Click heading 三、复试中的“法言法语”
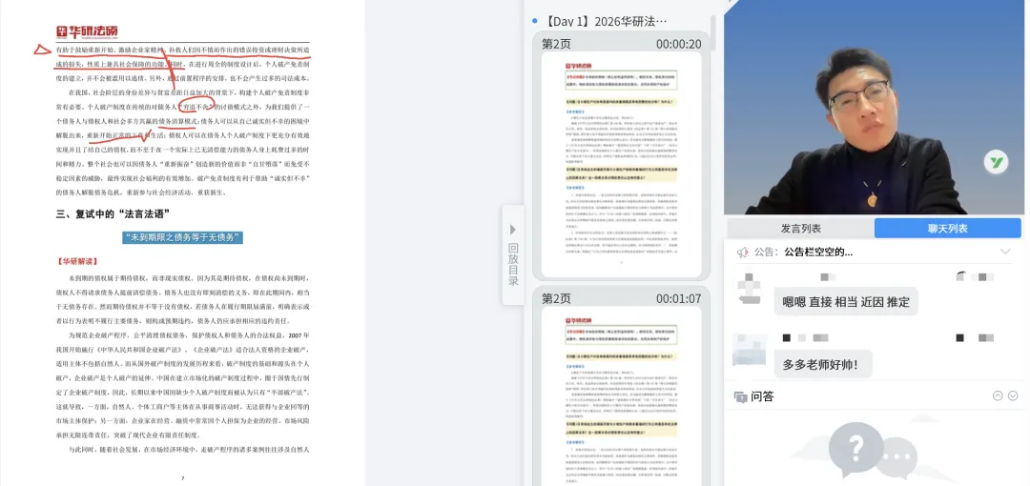This screenshot has height=486, width=1030. pos(113,214)
